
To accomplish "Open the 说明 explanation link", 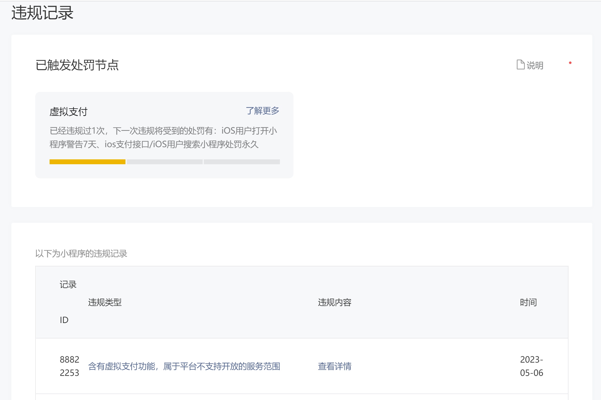I will tap(535, 65).
